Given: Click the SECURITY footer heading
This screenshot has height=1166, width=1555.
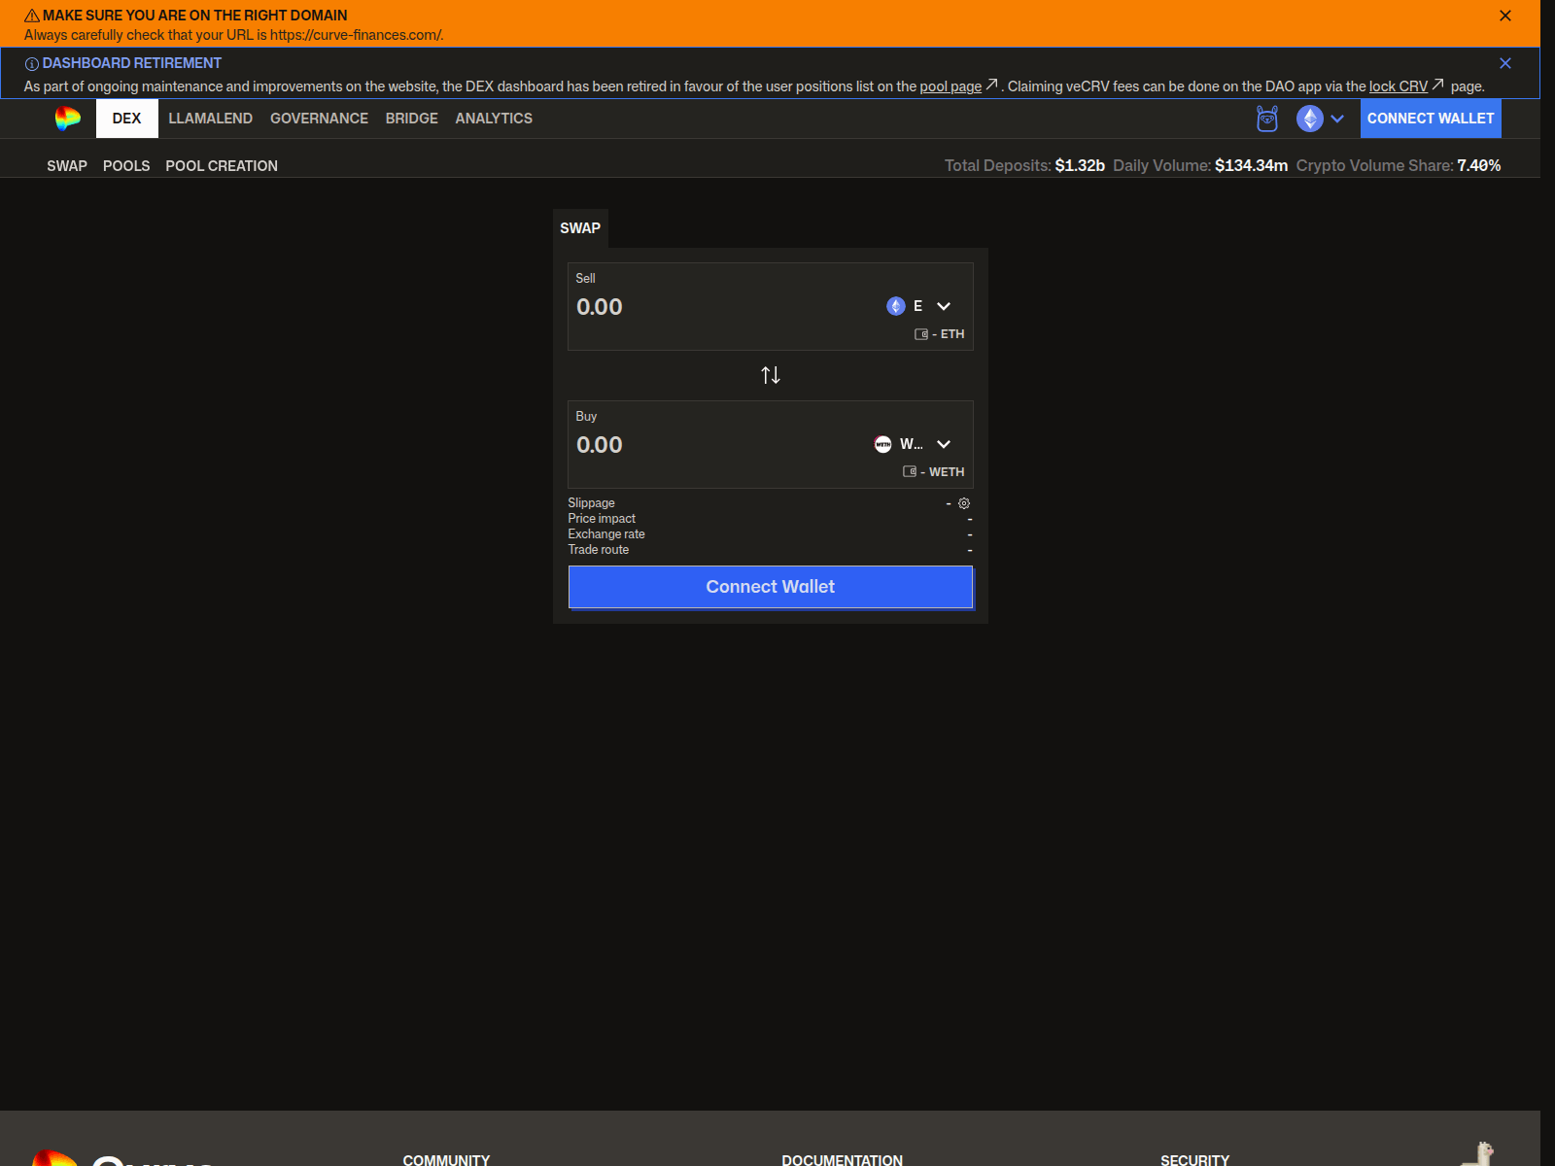Looking at the screenshot, I should pyautogui.click(x=1194, y=1159).
